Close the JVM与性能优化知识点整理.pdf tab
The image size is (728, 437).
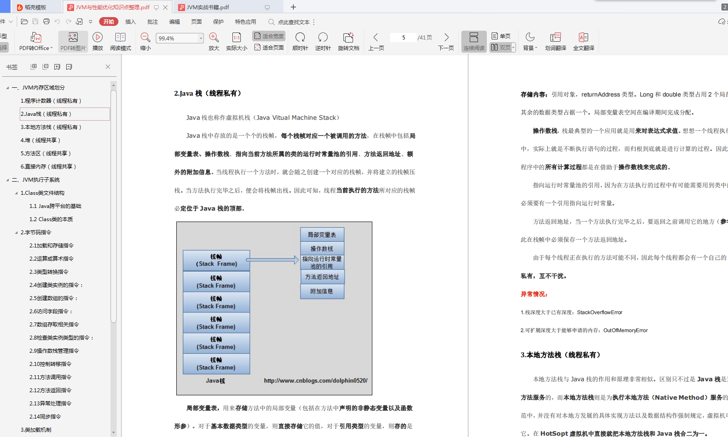pyautogui.click(x=165, y=7)
